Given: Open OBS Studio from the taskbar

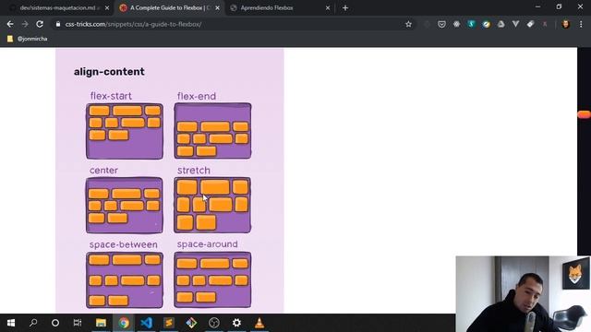Looking at the screenshot, I should 214,323.
